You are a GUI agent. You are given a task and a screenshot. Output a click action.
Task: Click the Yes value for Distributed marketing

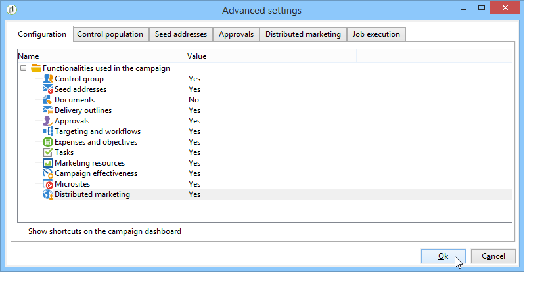pyautogui.click(x=194, y=194)
